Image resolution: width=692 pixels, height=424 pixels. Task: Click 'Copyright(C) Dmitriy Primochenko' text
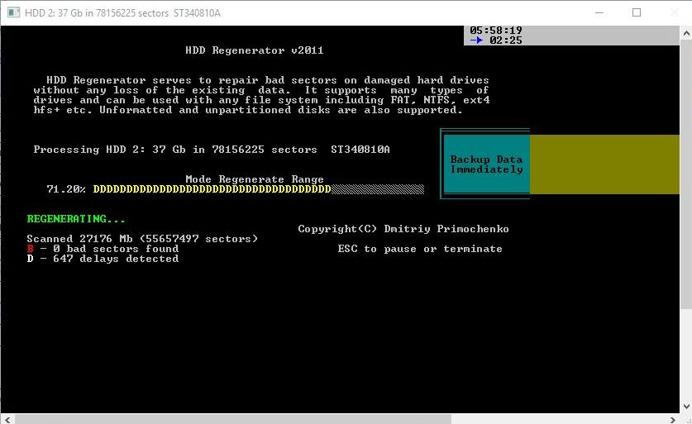coord(403,229)
